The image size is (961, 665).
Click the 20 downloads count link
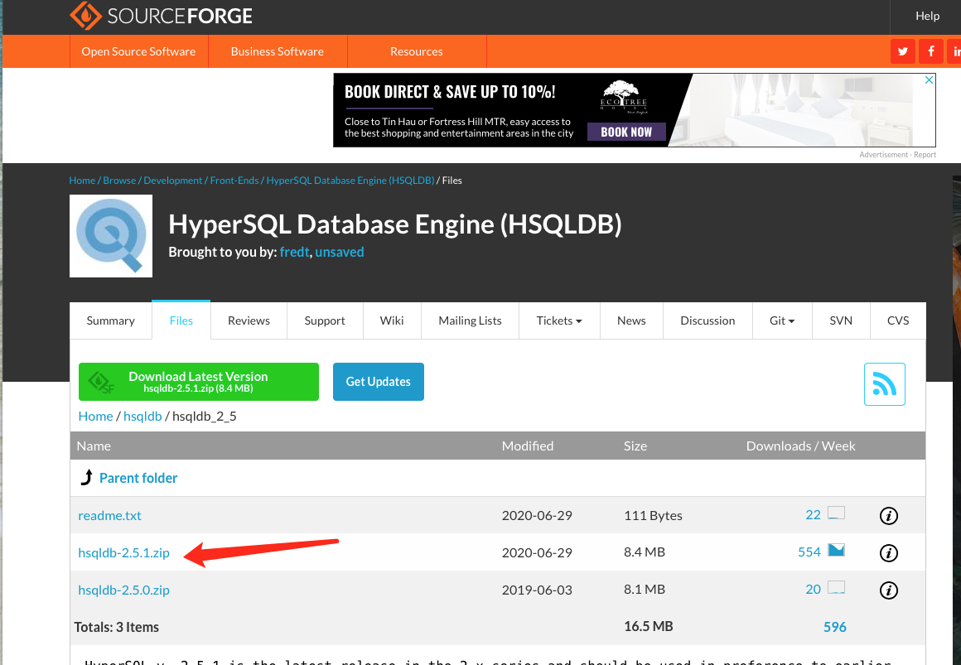(x=813, y=589)
